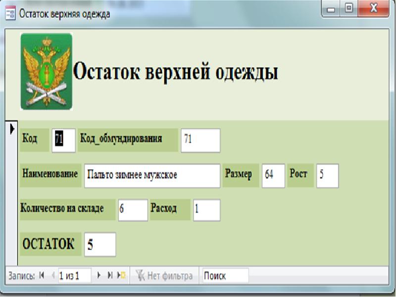
Task: Click the 'ОСТАТОК' value field
Action: coord(100,245)
